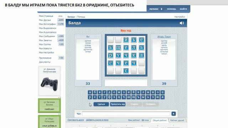
Task: Pick letter т on the letter keyboard
Action: point(99,97)
